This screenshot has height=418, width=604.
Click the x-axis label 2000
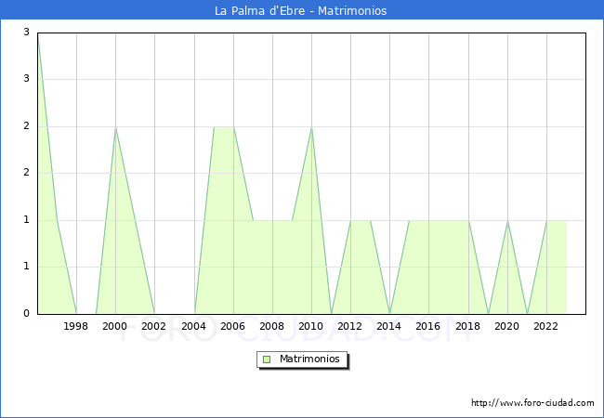tap(115, 326)
